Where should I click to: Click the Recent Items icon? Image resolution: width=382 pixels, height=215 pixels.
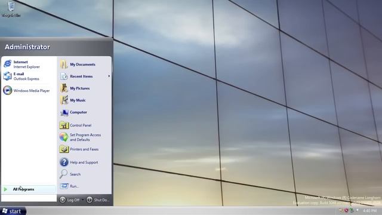pyautogui.click(x=64, y=76)
